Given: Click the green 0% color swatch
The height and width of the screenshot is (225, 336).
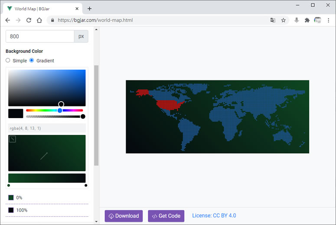Looking at the screenshot, I should [11, 197].
